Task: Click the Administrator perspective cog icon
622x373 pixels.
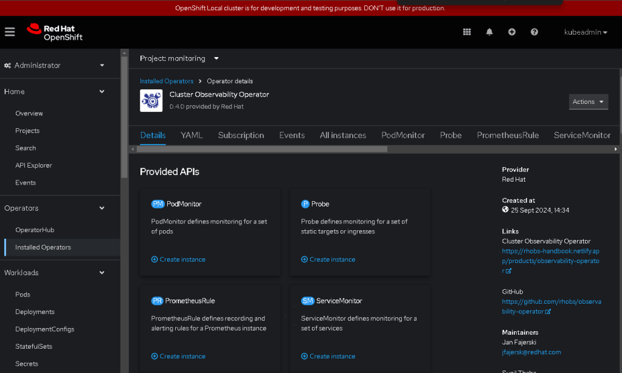Action: (x=7, y=66)
